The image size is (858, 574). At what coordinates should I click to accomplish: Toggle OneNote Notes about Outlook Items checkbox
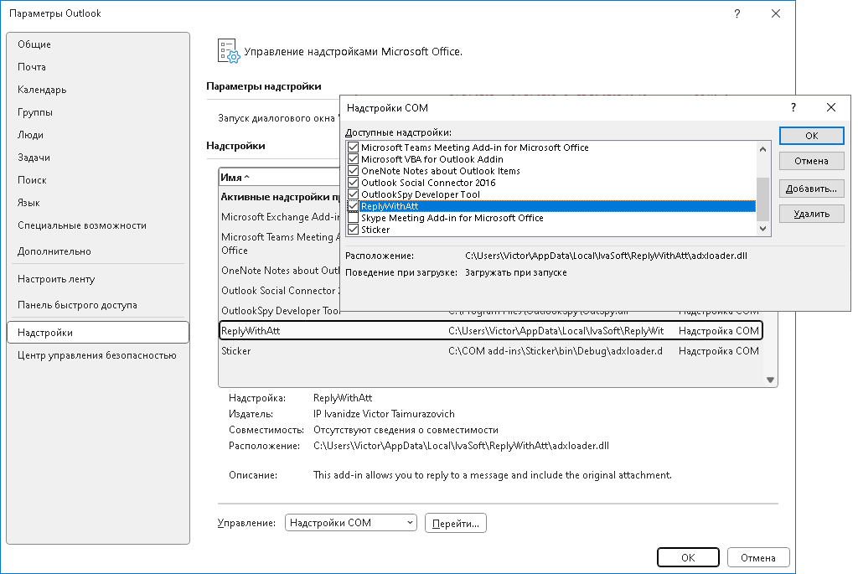[x=353, y=171]
